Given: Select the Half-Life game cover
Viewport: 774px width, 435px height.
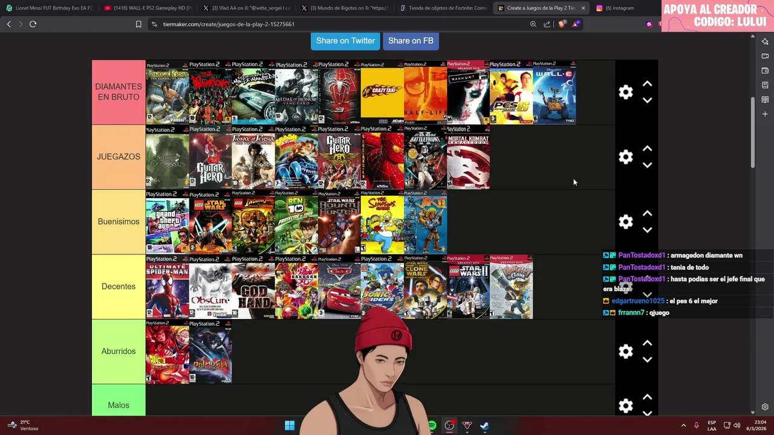Looking at the screenshot, I should point(425,92).
